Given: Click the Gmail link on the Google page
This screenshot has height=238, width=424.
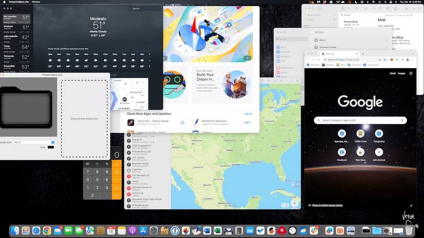Looking at the screenshot, I should point(393,73).
